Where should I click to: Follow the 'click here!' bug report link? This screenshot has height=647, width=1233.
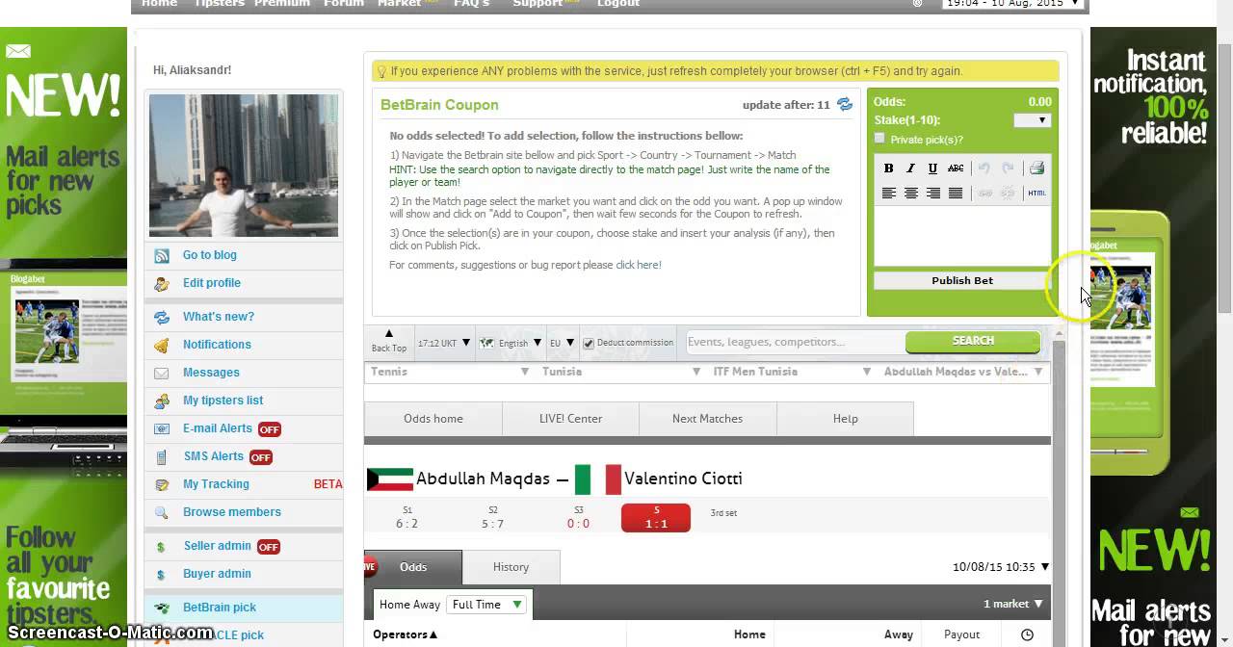coord(639,265)
